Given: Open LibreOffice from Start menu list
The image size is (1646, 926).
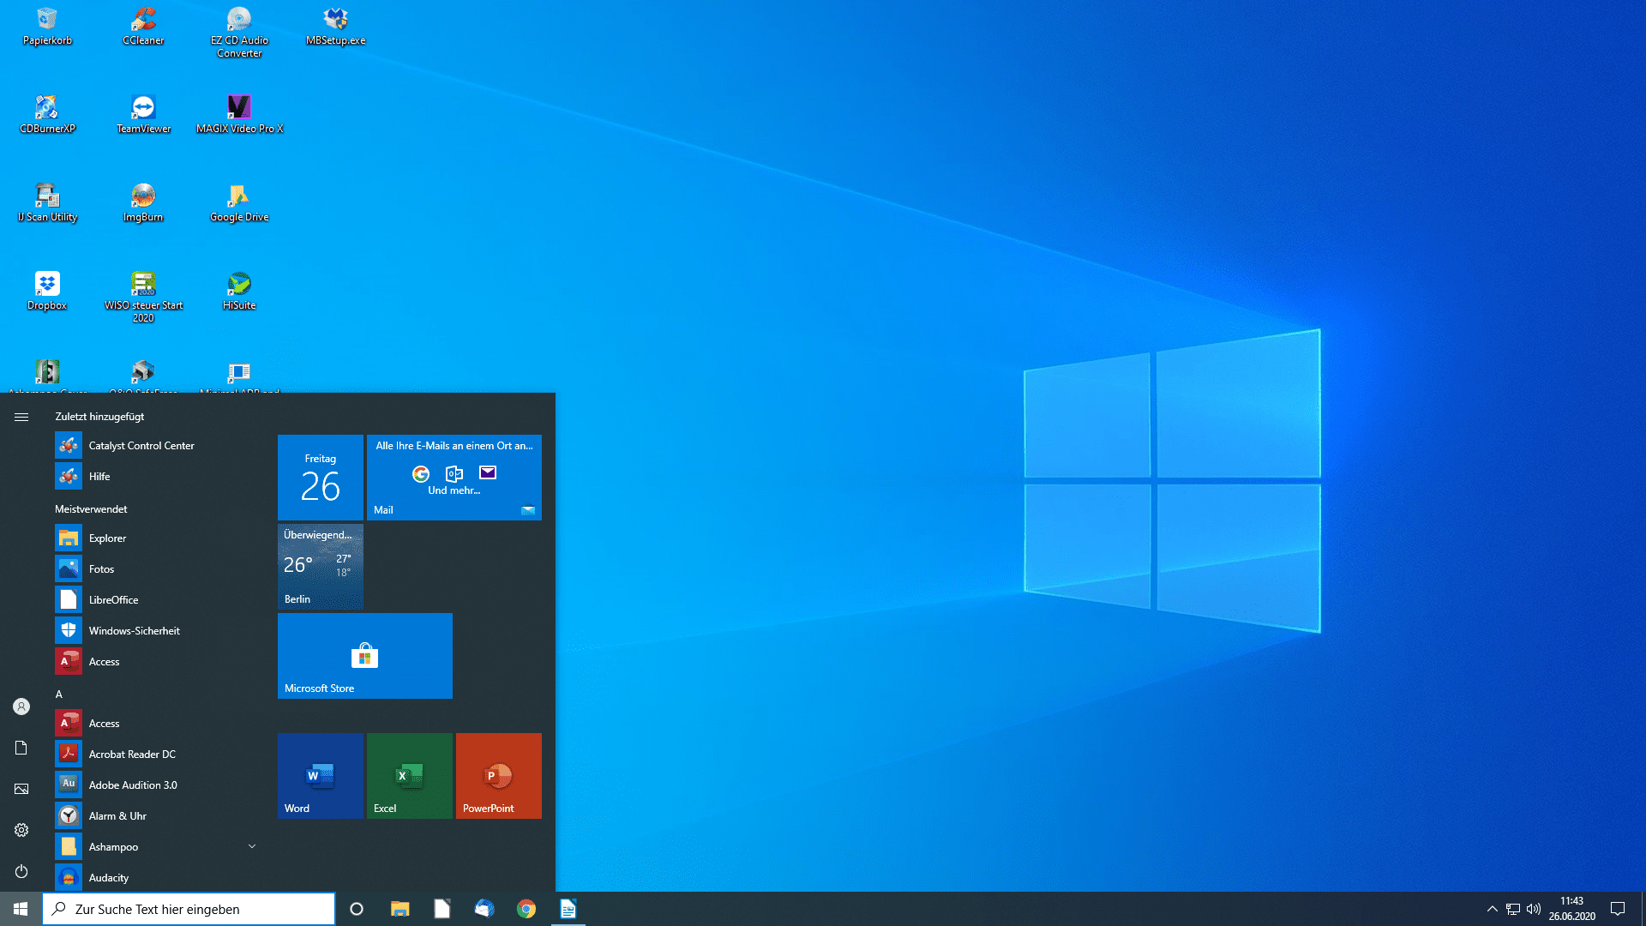Looking at the screenshot, I should (159, 600).
